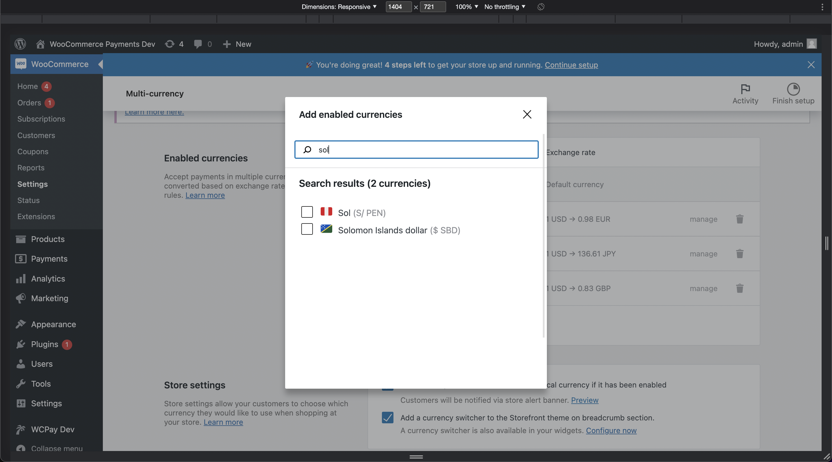The height and width of the screenshot is (462, 832).
Task: Click the Finish setup pie icon
Action: point(794,89)
